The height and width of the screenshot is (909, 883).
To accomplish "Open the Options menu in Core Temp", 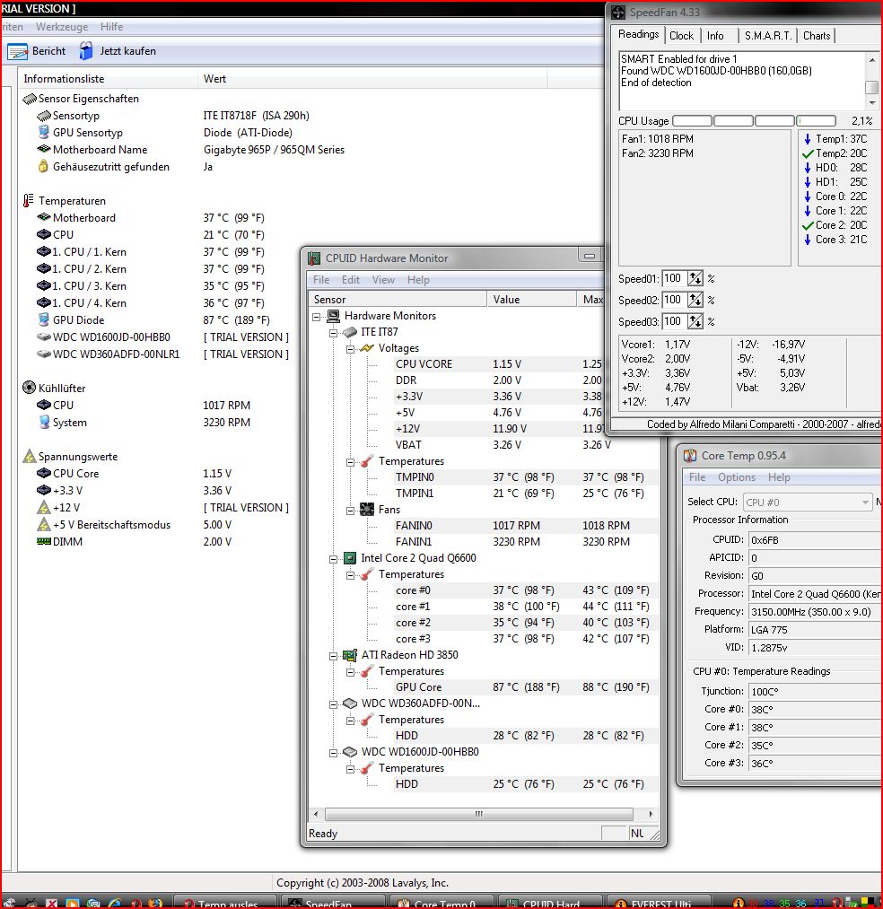I will pyautogui.click(x=737, y=477).
